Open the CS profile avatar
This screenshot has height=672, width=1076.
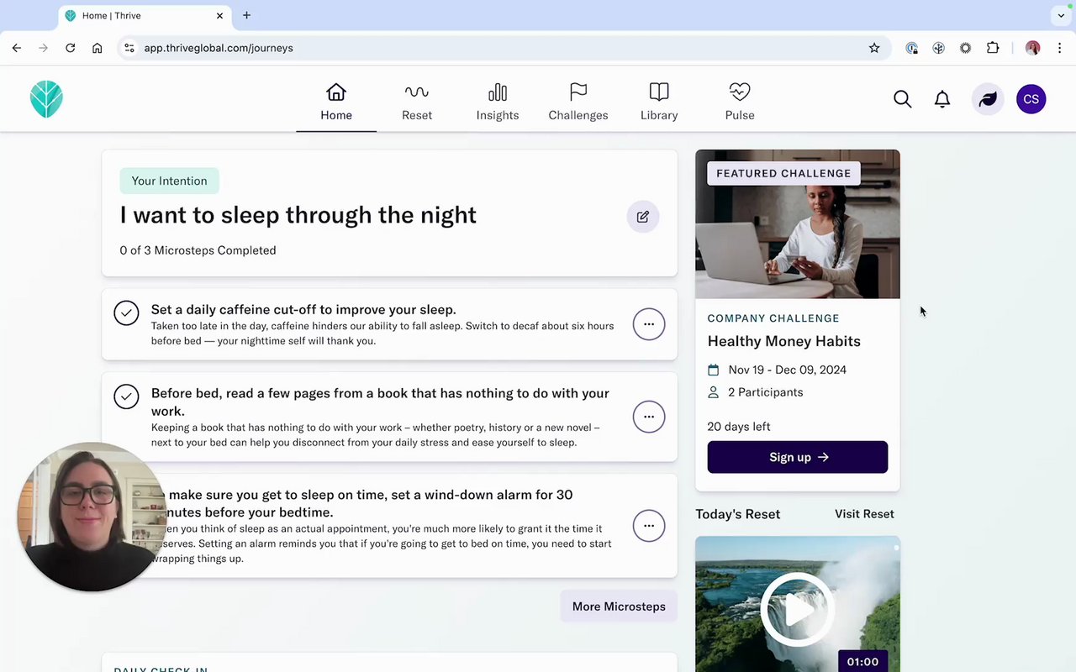(1031, 99)
